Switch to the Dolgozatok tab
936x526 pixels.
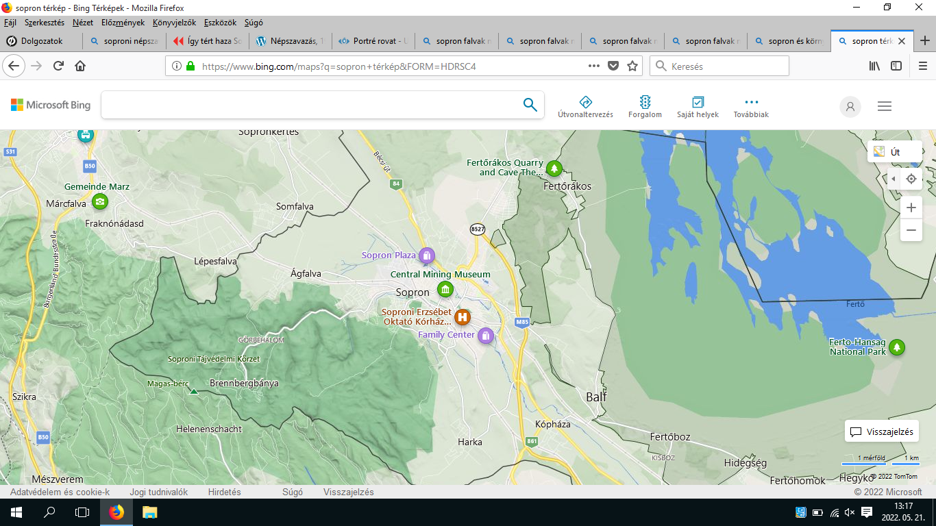pos(41,41)
